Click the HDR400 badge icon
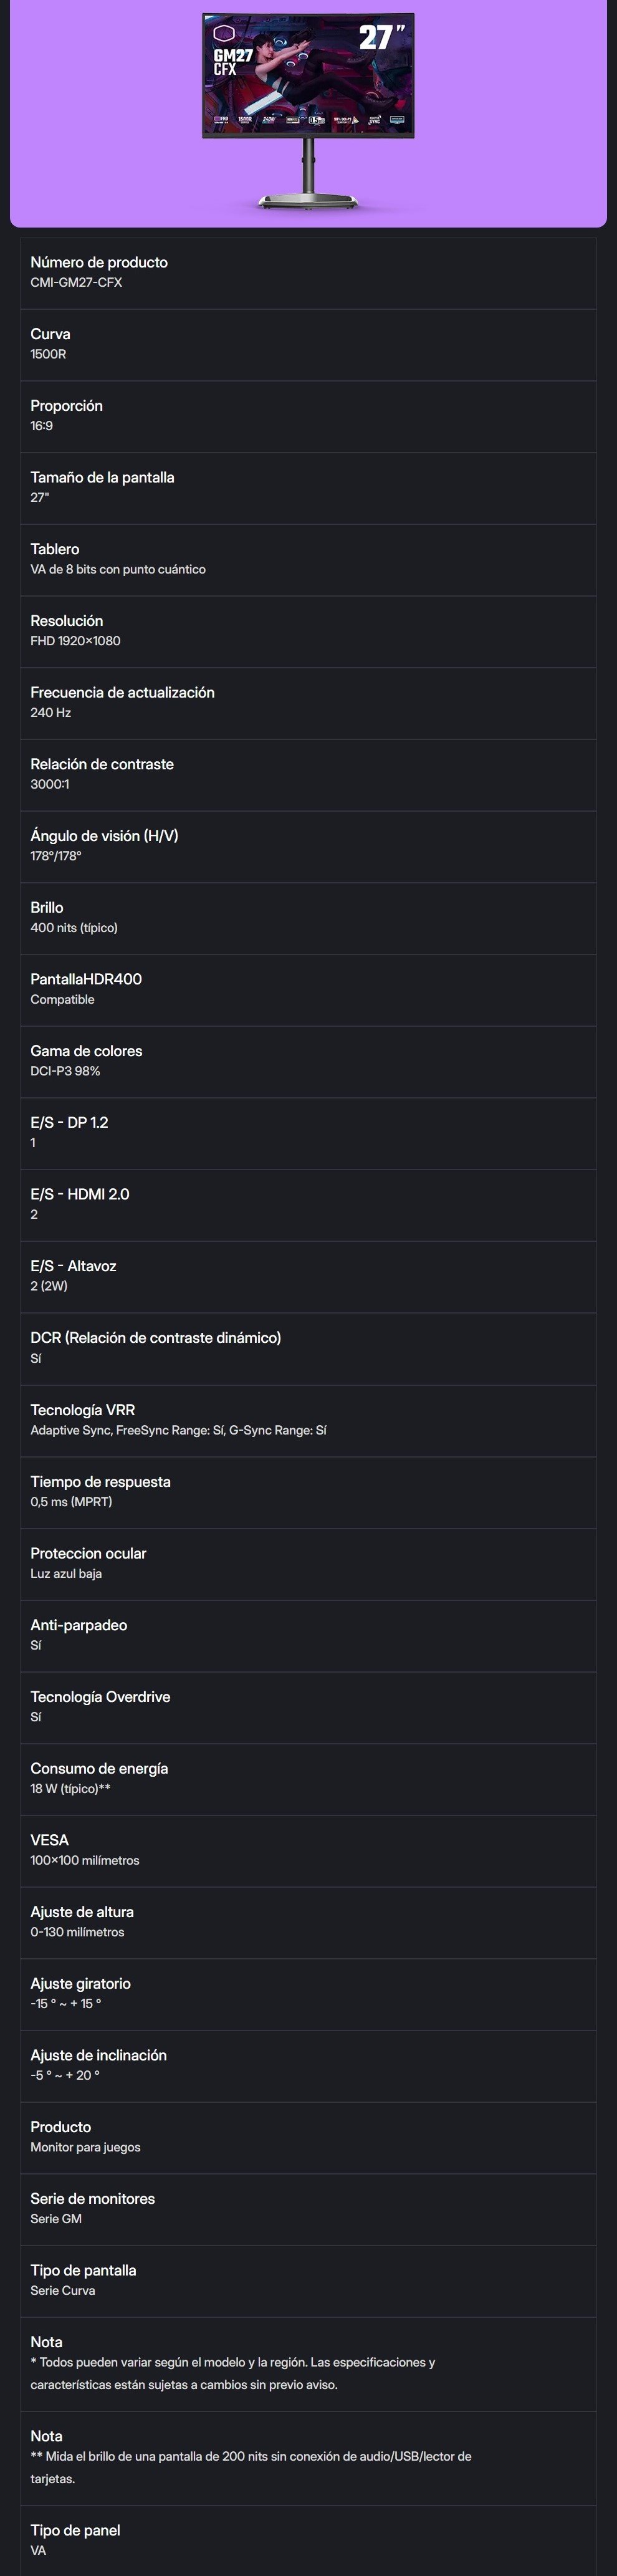 [293, 120]
